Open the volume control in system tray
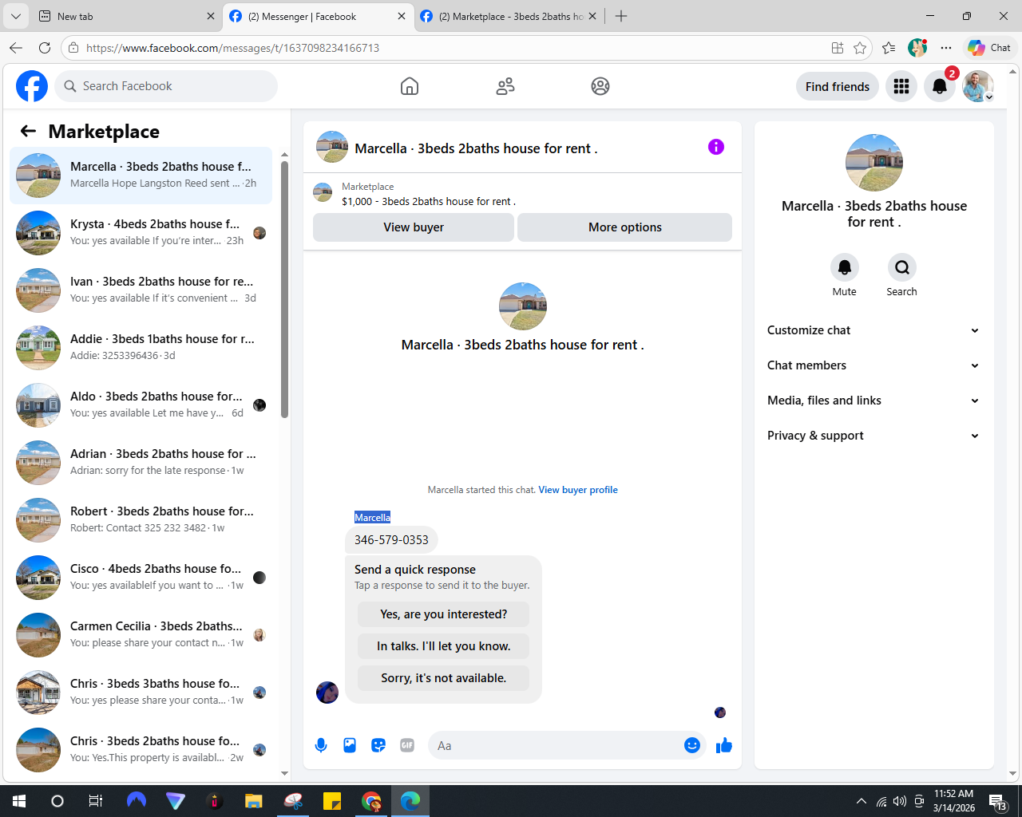 (900, 801)
